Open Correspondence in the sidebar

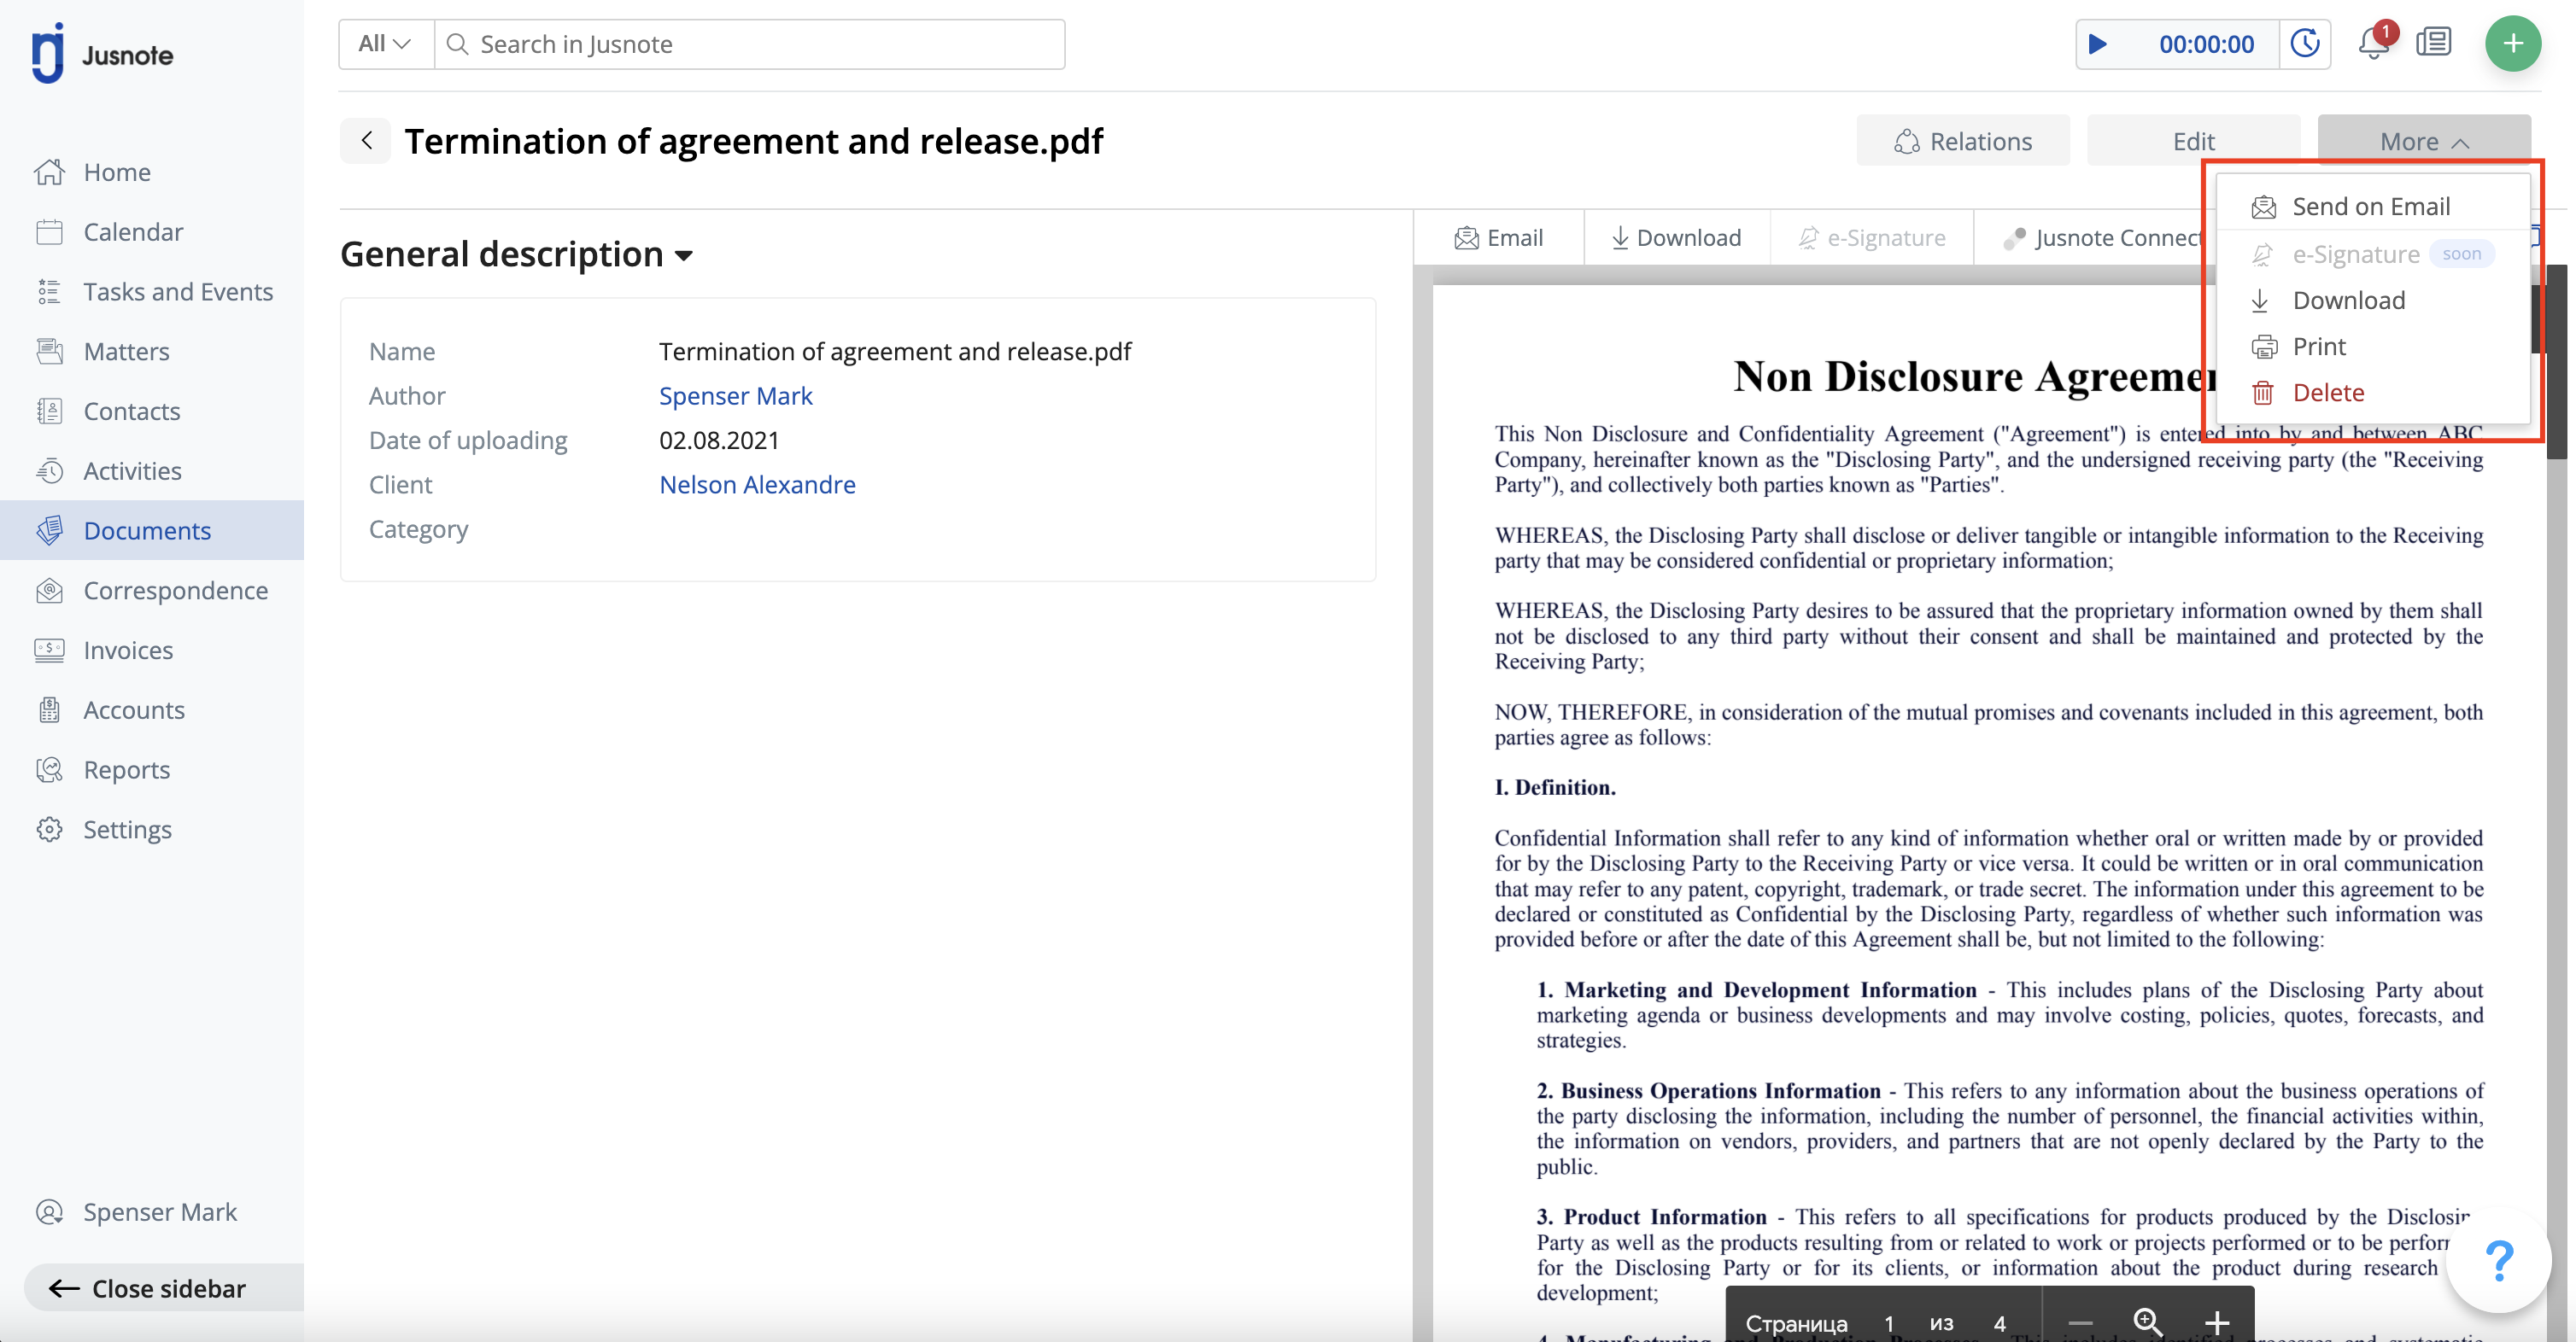[175, 591]
